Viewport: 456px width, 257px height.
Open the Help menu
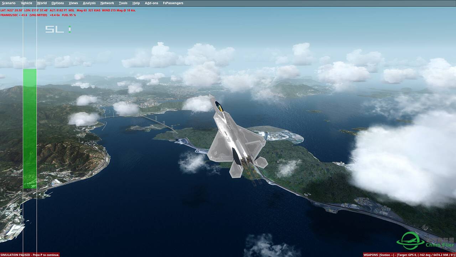click(x=136, y=3)
